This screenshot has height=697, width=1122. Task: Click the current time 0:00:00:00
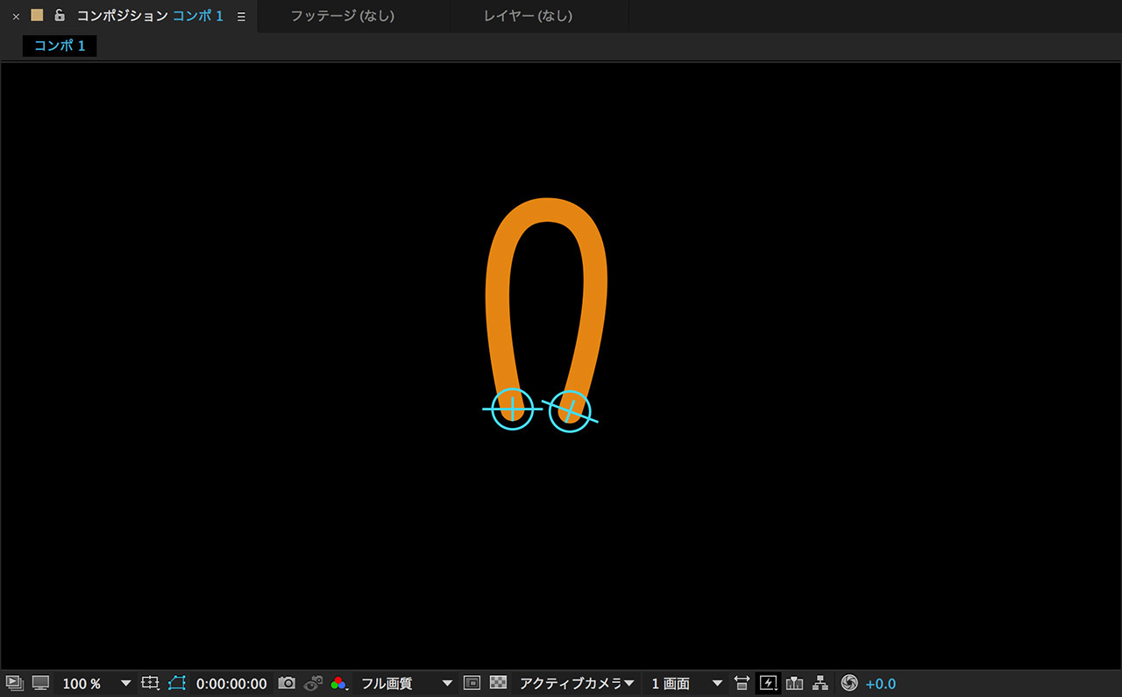click(x=231, y=683)
